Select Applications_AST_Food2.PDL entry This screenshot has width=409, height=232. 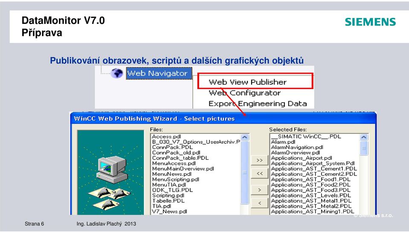(x=310, y=185)
